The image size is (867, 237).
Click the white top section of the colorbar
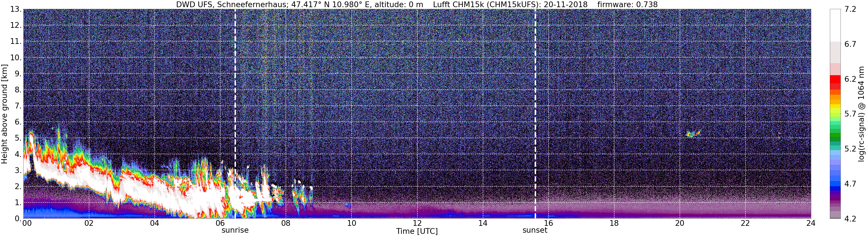[835, 25]
